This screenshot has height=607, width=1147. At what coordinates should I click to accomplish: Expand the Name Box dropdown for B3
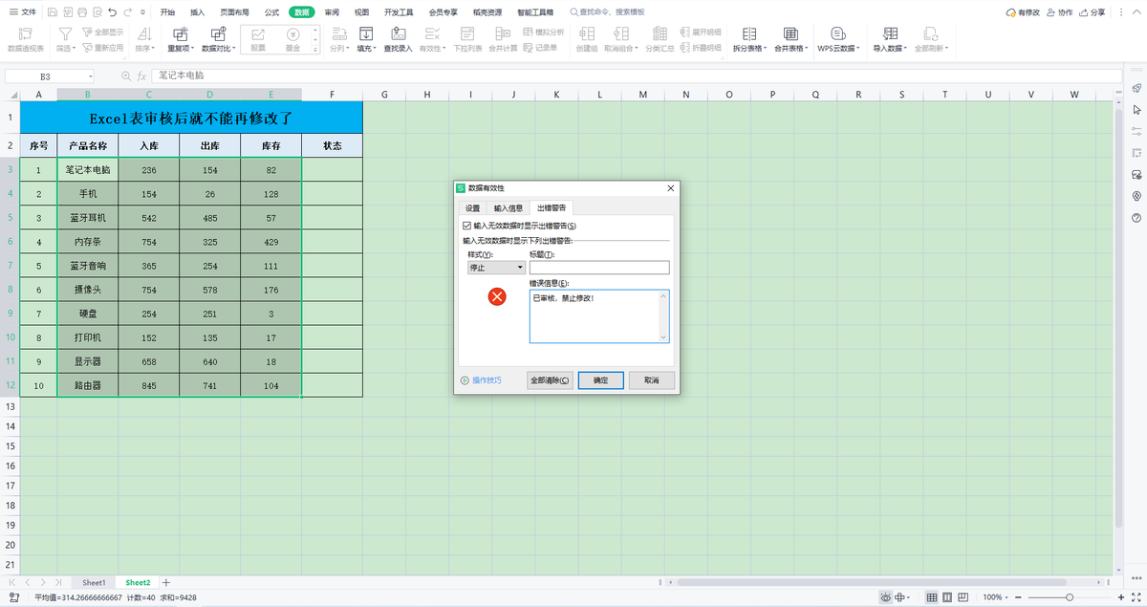(x=90, y=76)
